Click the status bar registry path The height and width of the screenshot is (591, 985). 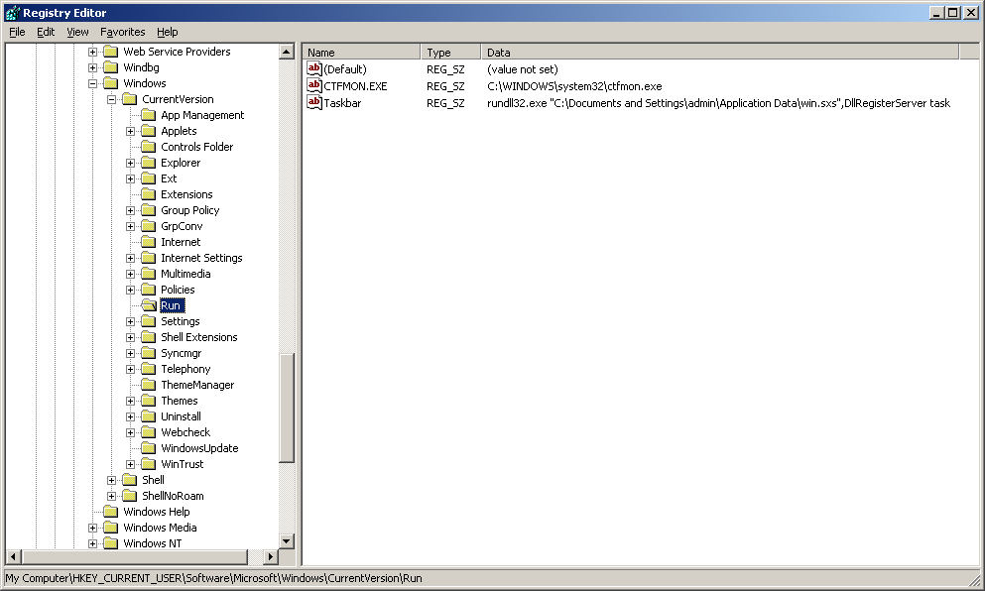[213, 578]
